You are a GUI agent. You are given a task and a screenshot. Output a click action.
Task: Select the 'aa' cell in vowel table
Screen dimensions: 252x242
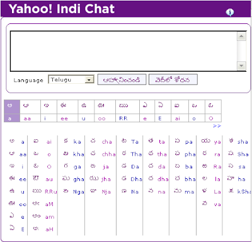coord(30,118)
